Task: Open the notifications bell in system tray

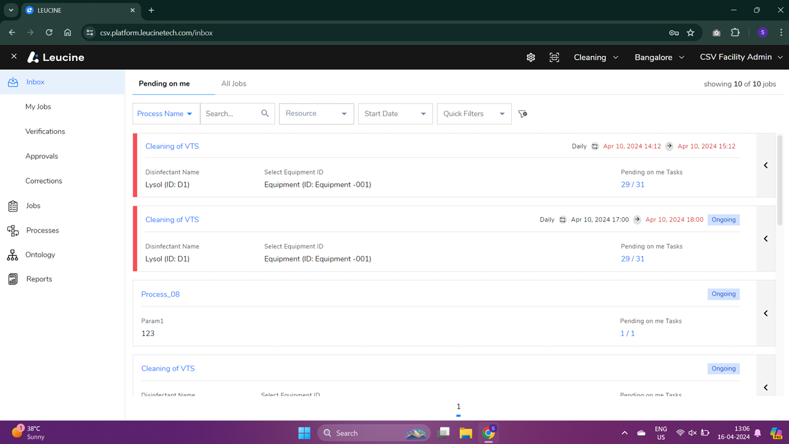Action: [x=758, y=433]
